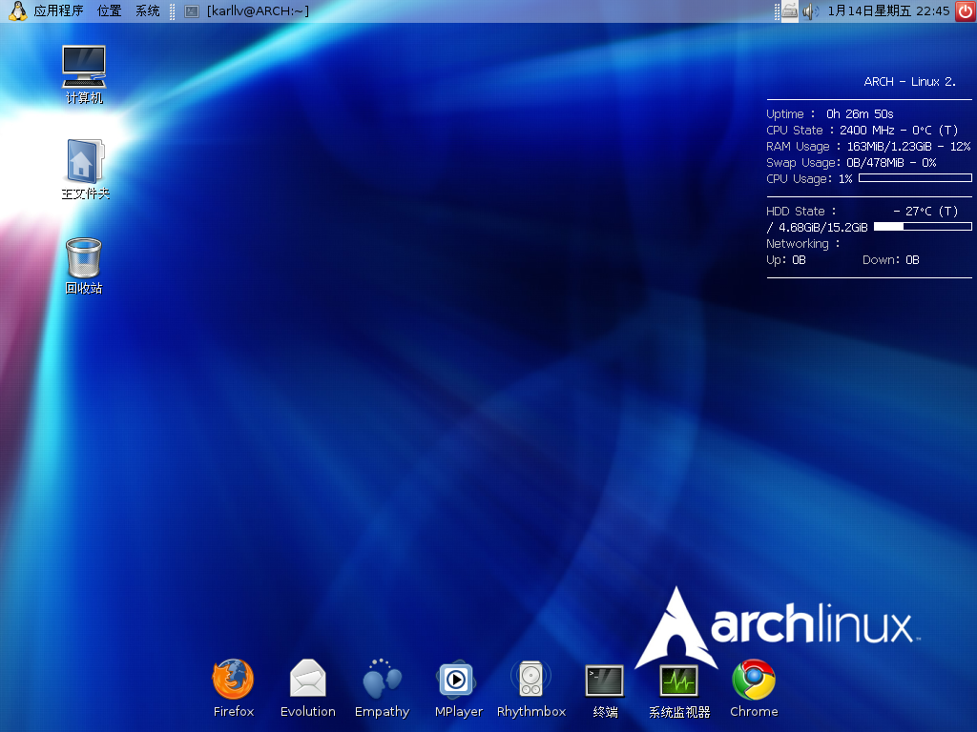Open the 系统 system menu

(148, 10)
